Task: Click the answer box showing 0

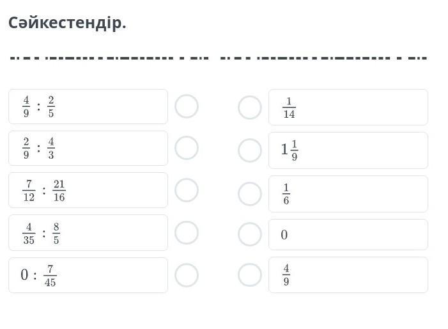Action: (x=348, y=234)
